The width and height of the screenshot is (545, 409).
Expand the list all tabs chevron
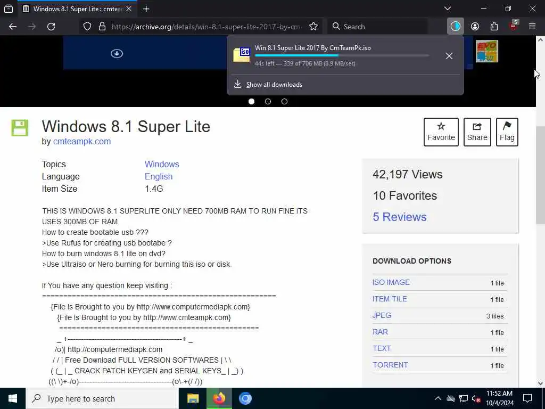tap(448, 9)
